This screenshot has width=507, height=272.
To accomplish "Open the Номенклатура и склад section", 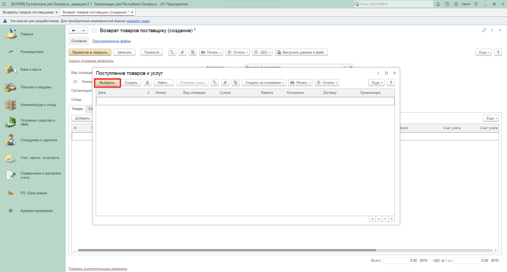I will click(x=37, y=104).
